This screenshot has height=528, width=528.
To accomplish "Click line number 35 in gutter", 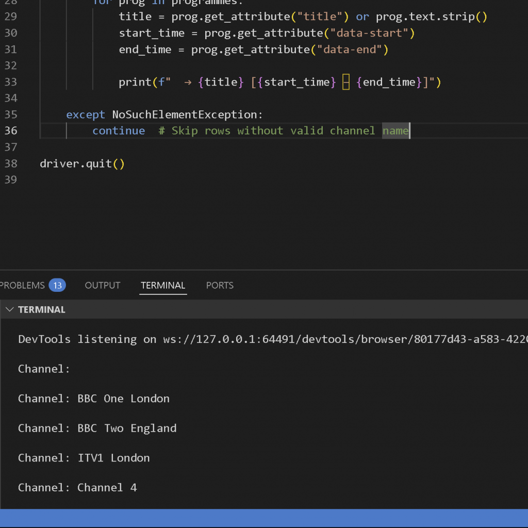I will click(11, 114).
